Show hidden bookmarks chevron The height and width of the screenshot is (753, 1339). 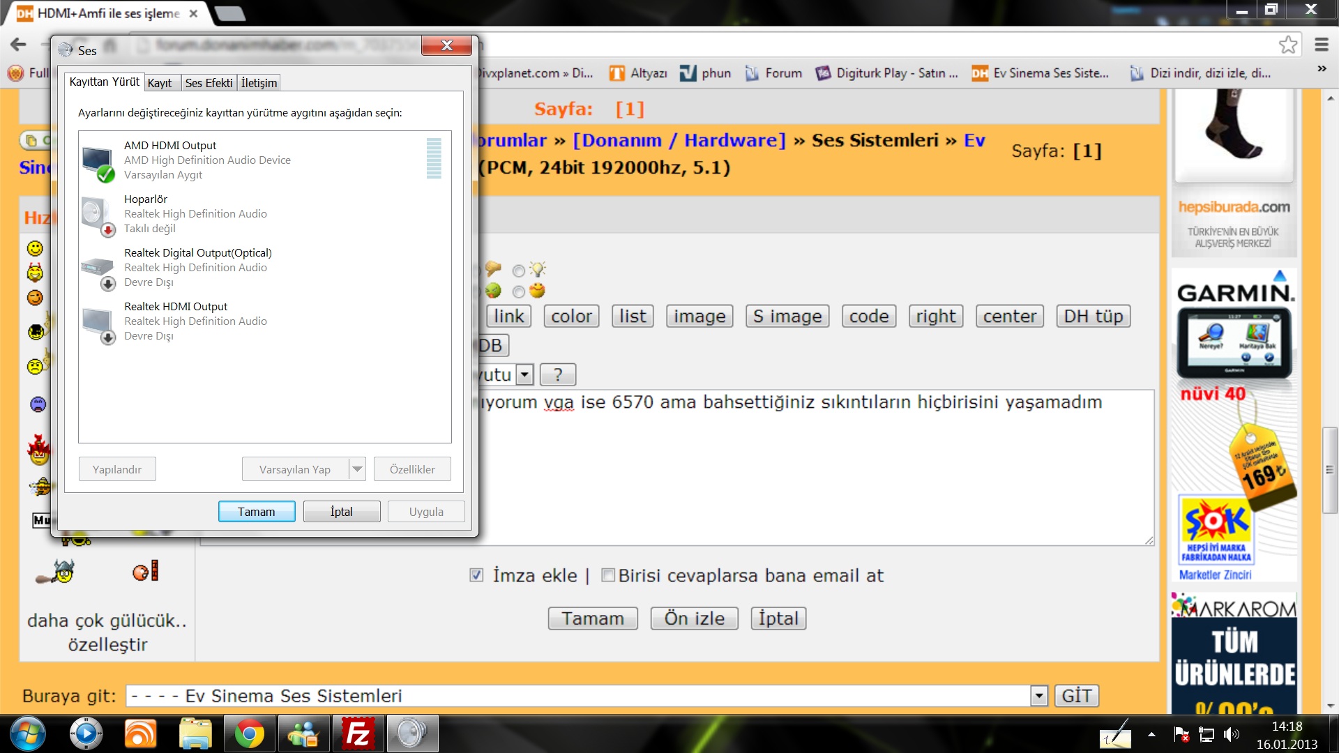(1321, 69)
